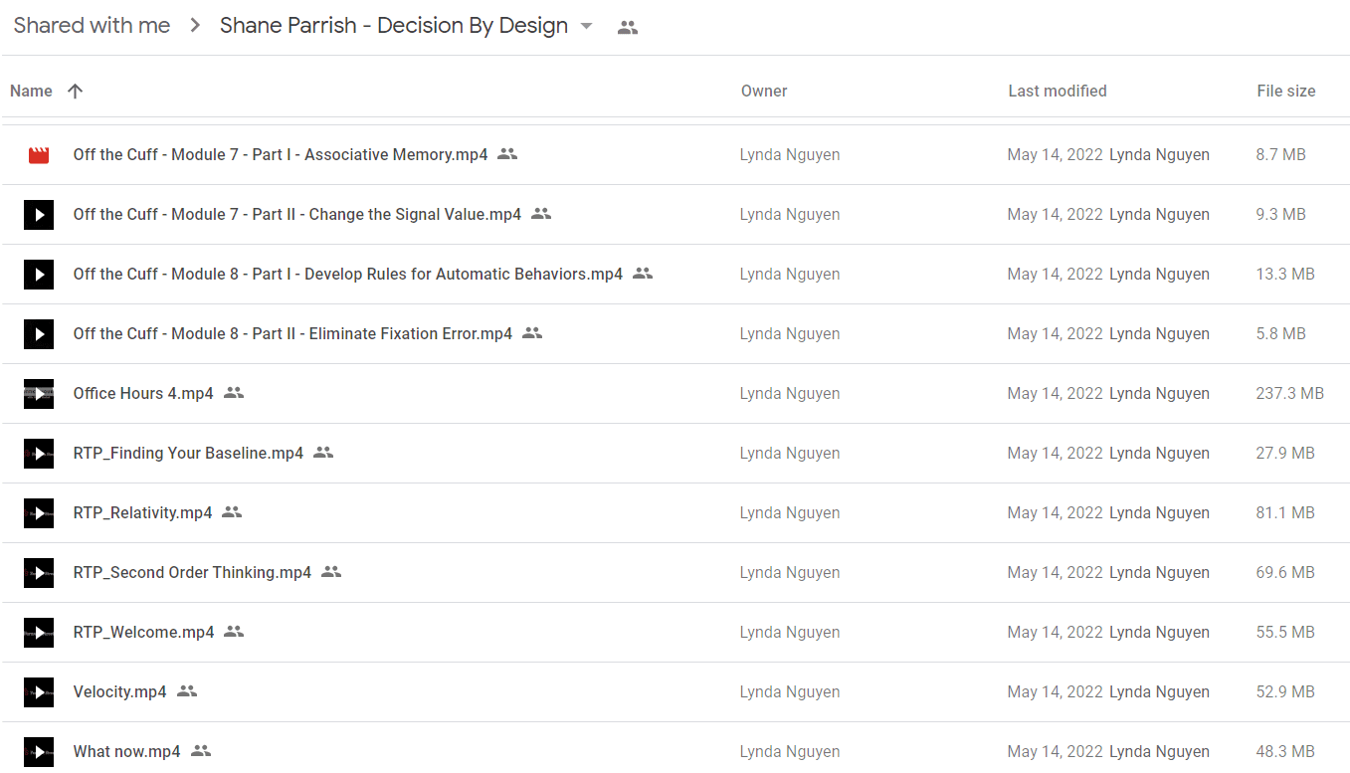Select the file Module 7 Part II Change the Signal Value.mp4

coord(297,215)
